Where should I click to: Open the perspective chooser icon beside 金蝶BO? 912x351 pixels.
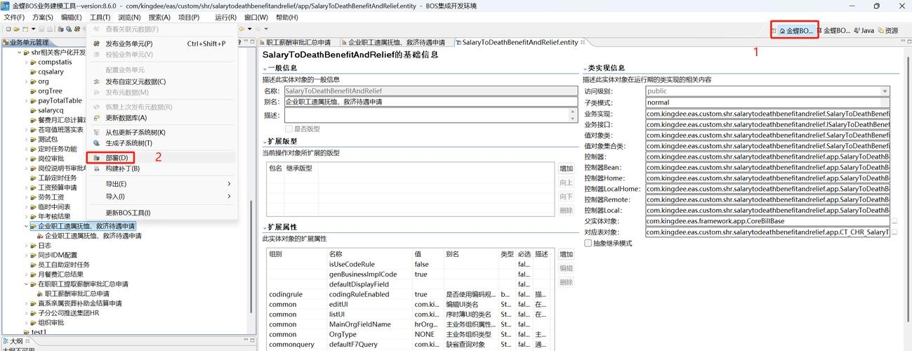(x=774, y=30)
